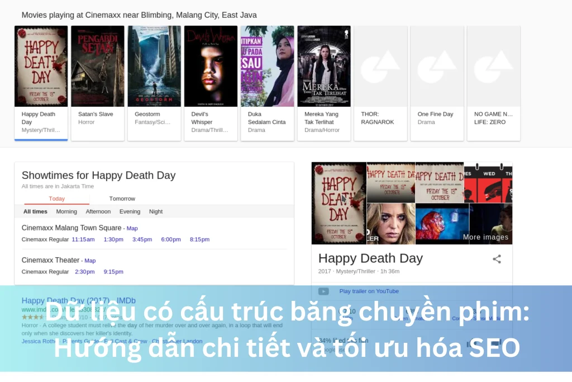Open the Mereka Yang Tak Terlihat card
This screenshot has width=572, height=382.
pyautogui.click(x=323, y=83)
